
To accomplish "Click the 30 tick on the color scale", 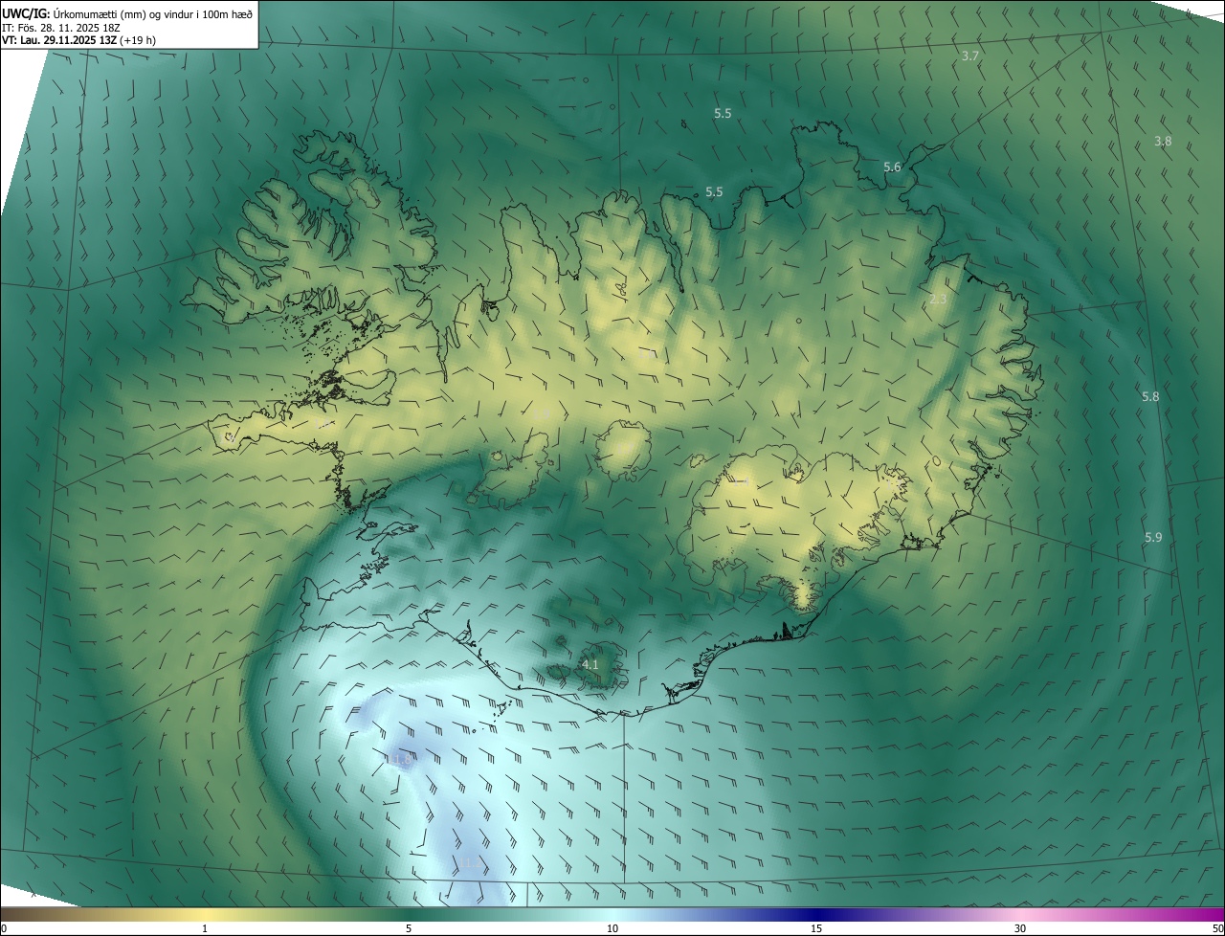I will [x=1020, y=928].
